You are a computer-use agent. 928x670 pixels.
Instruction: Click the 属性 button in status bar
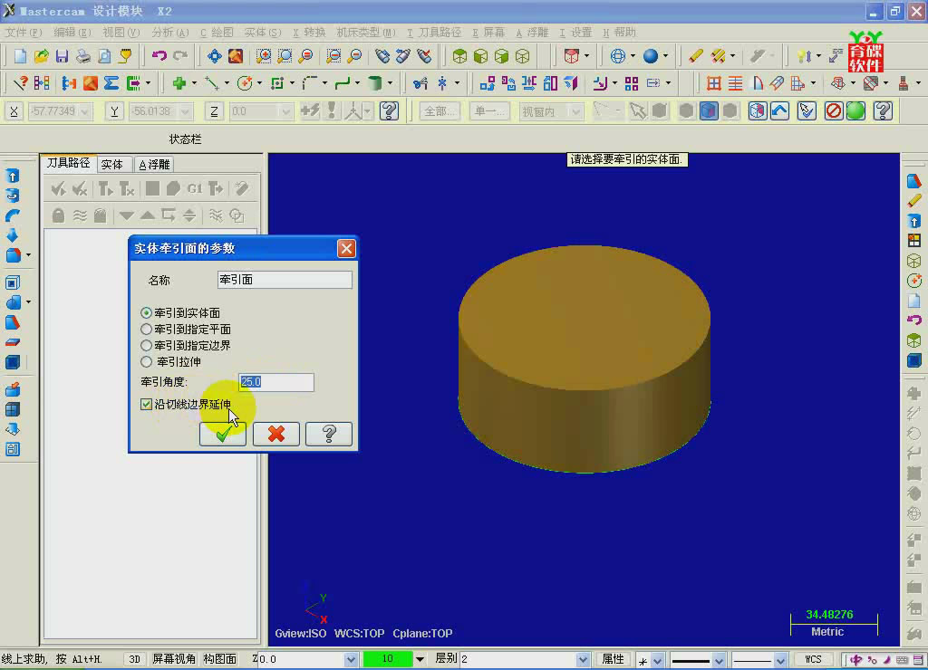(614, 659)
